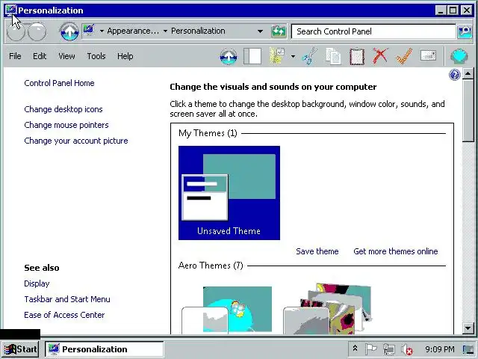Screen dimensions: 478x359
Task: Open Ease of Access Center link
Action: pyautogui.click(x=64, y=315)
